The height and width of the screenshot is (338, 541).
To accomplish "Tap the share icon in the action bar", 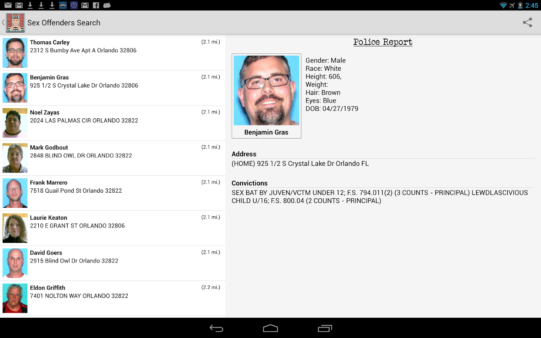I will [x=527, y=23].
